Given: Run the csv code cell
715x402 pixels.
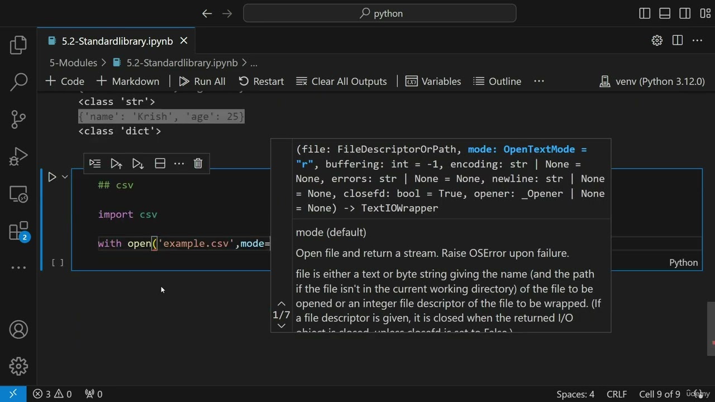Looking at the screenshot, I should coord(52,177).
